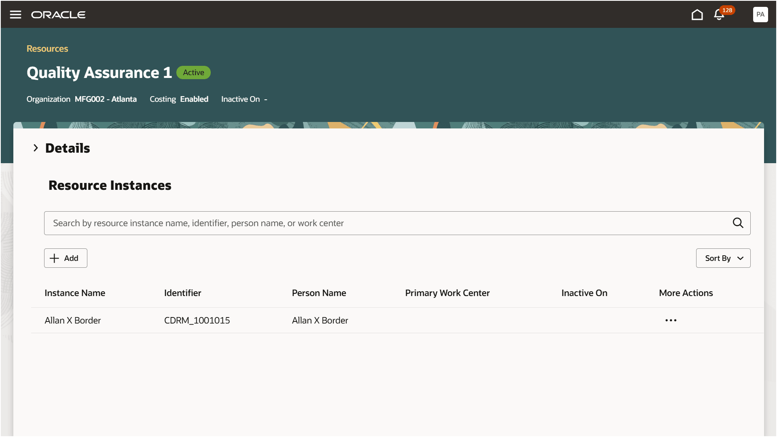Follow the Resources breadcrumb link
Image resolution: width=777 pixels, height=437 pixels.
coord(47,48)
